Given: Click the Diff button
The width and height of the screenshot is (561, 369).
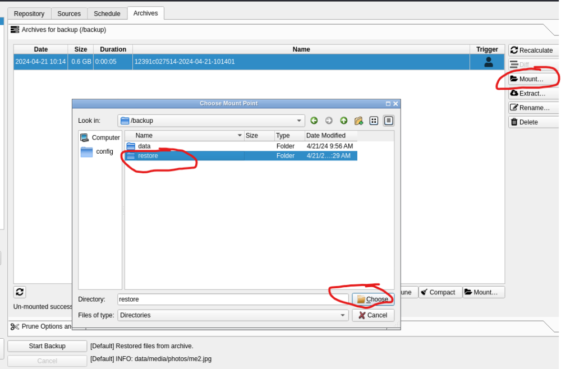Looking at the screenshot, I should click(x=533, y=64).
